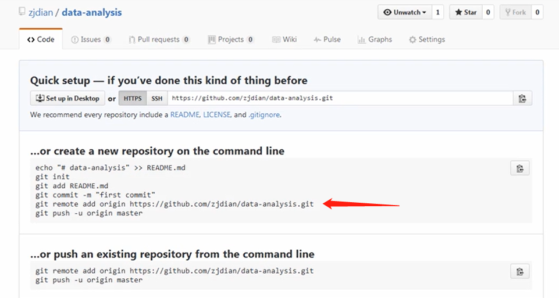The height and width of the screenshot is (298, 559).
Task: Star the repository
Action: pyautogui.click(x=465, y=12)
